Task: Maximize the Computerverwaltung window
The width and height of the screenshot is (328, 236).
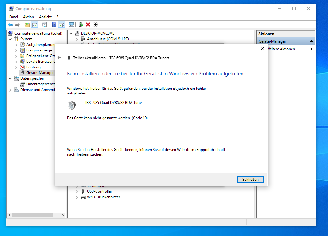Action: [294, 8]
